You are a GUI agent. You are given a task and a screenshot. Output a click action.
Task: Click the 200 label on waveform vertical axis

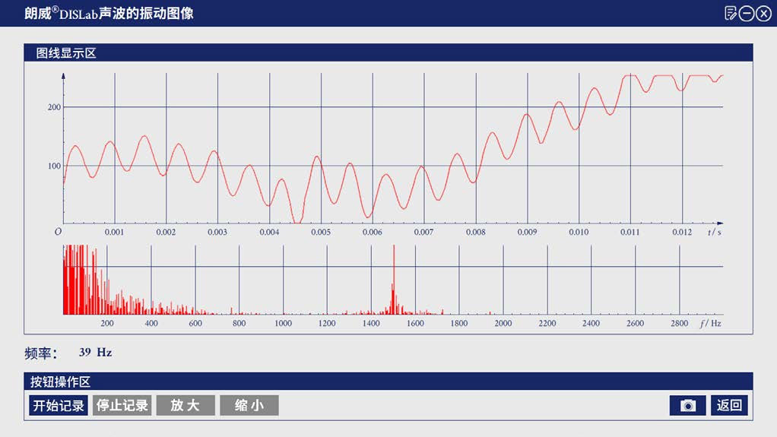[x=53, y=107]
